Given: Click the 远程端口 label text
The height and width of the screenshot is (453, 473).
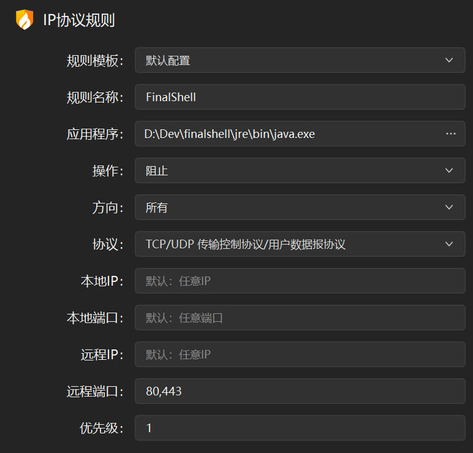Looking at the screenshot, I should pos(95,392).
